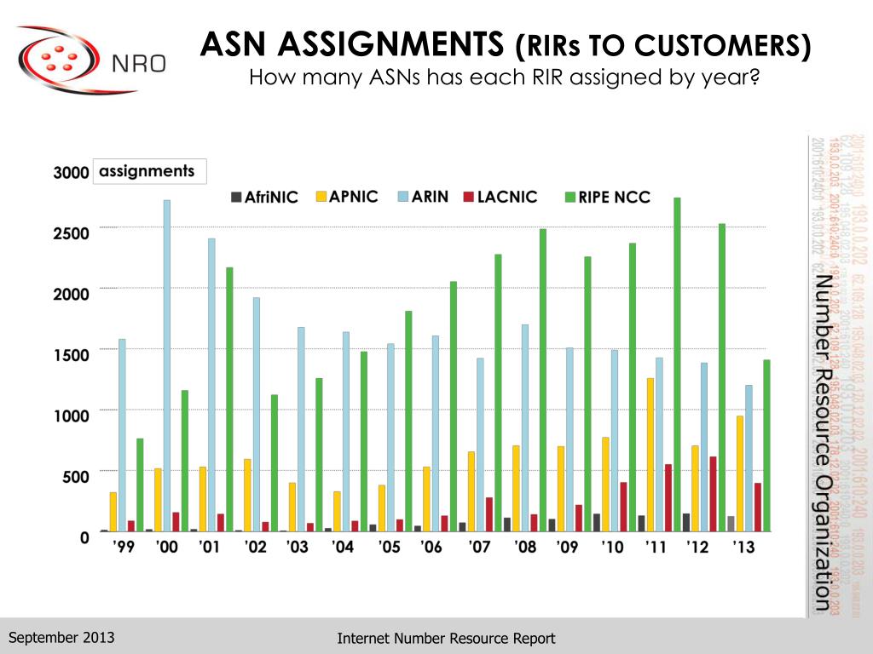Click the 3000 y-axis value
Viewport: 873px width, 654px height.
[x=72, y=172]
